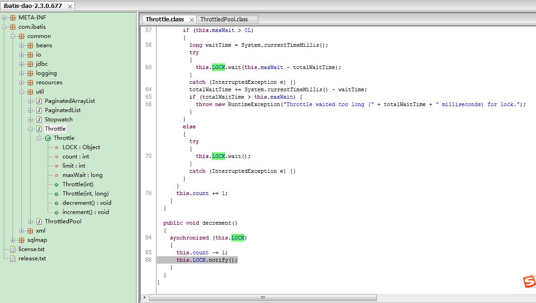This screenshot has width=536, height=303.
Task: Select the decrement() : void method
Action: pyautogui.click(x=87, y=203)
